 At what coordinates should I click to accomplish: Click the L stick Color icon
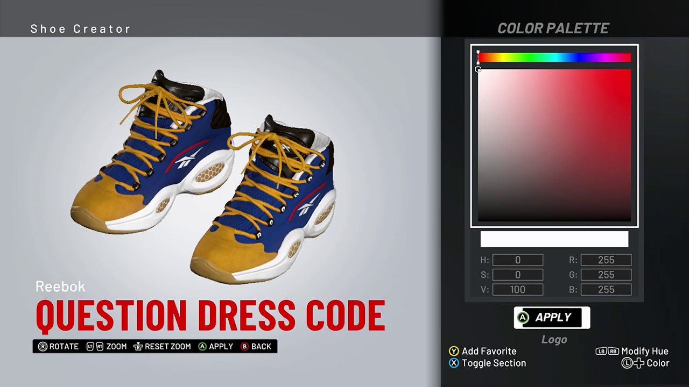[x=627, y=363]
